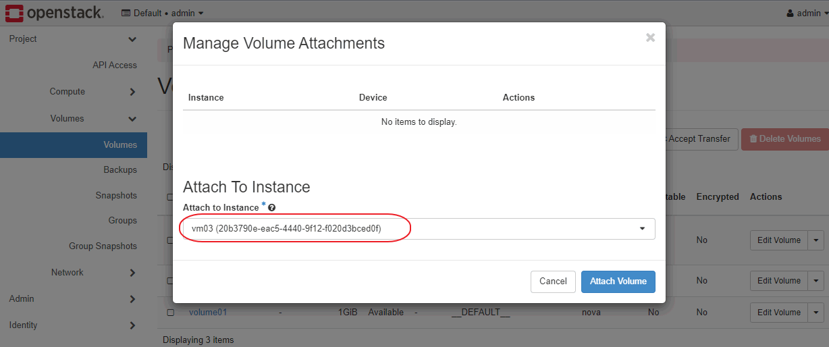Expand the Identity section chevron
Viewport: 829px width, 347px height.
coord(132,325)
